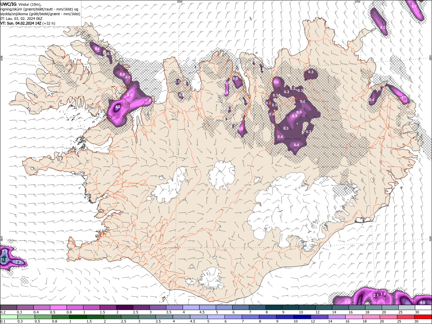This screenshot has height=324, width=432.
Task: Pick the darkest purple swatch labelled 2
Action: click(125, 307)
